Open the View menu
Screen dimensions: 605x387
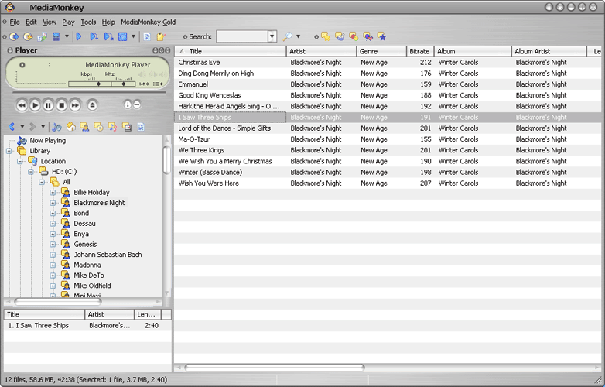pyautogui.click(x=50, y=22)
